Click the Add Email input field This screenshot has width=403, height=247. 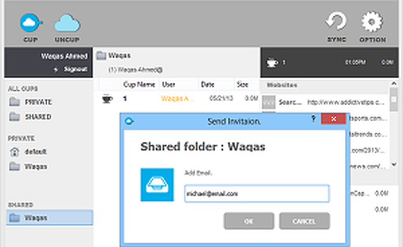[x=256, y=194]
